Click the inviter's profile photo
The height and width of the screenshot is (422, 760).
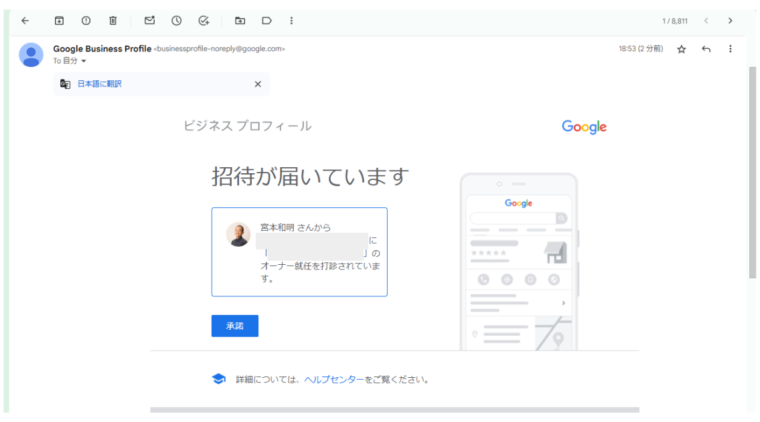(x=238, y=234)
